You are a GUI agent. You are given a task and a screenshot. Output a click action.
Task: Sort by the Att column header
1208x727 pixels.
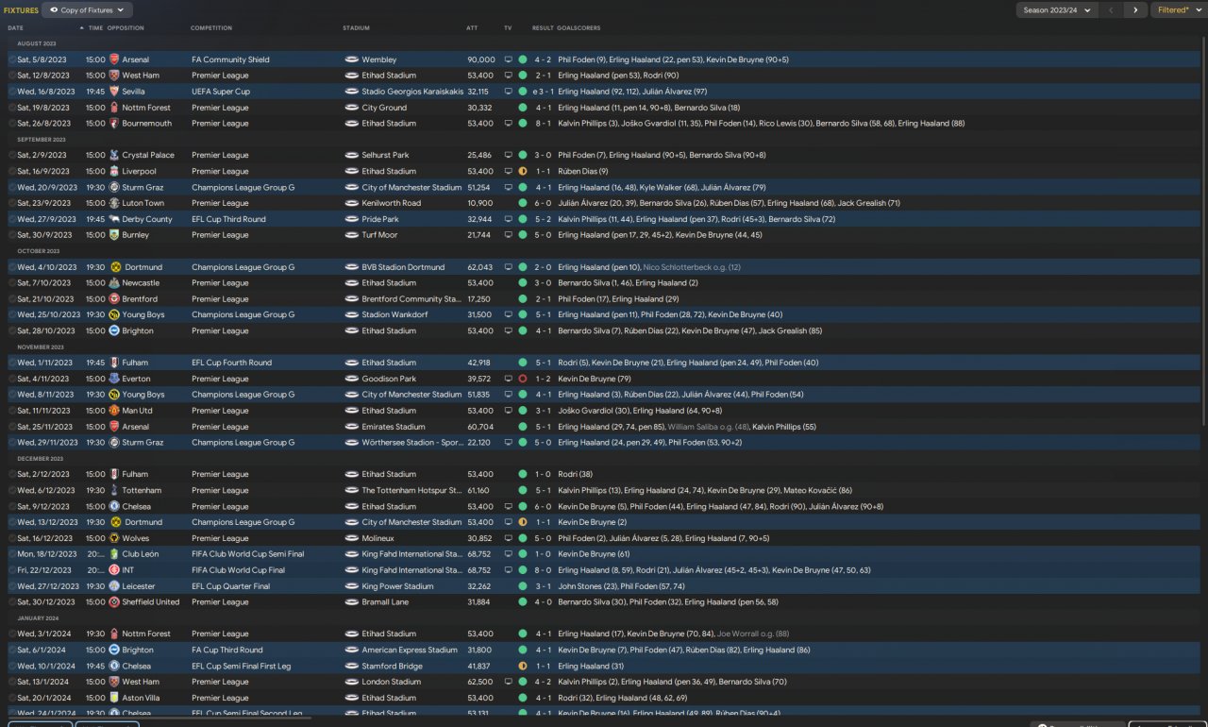472,28
